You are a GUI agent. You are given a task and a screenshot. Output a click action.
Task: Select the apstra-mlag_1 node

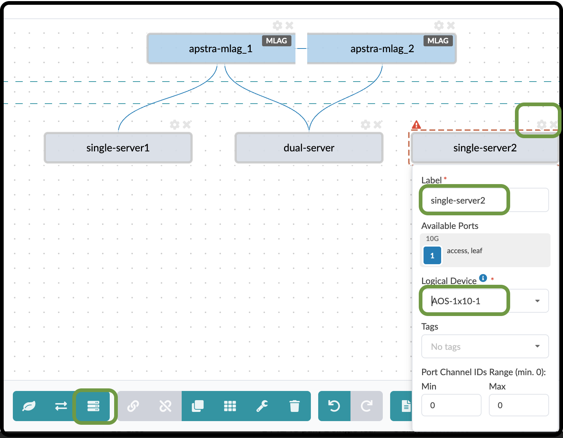coord(221,49)
